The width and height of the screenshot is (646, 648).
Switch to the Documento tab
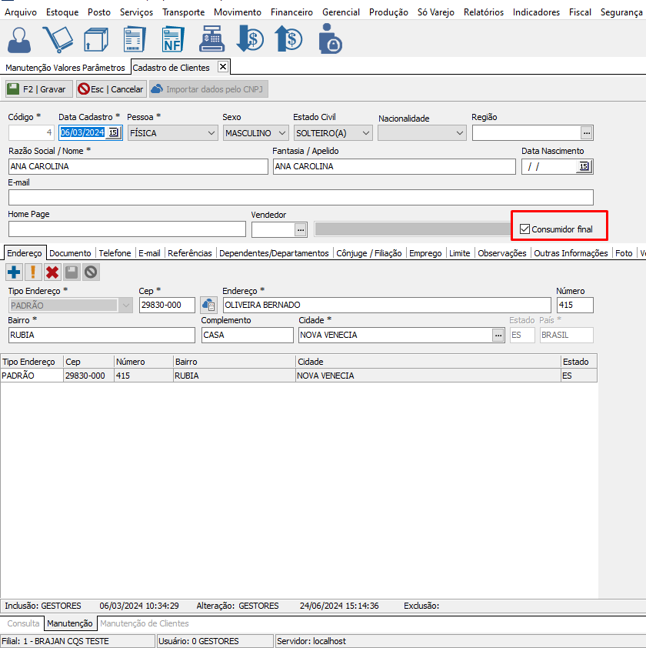(x=70, y=253)
